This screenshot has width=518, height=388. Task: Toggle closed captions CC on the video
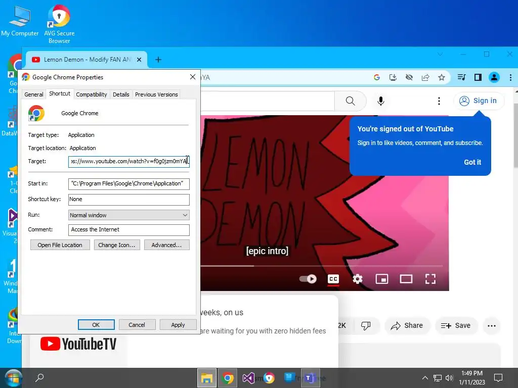click(333, 279)
